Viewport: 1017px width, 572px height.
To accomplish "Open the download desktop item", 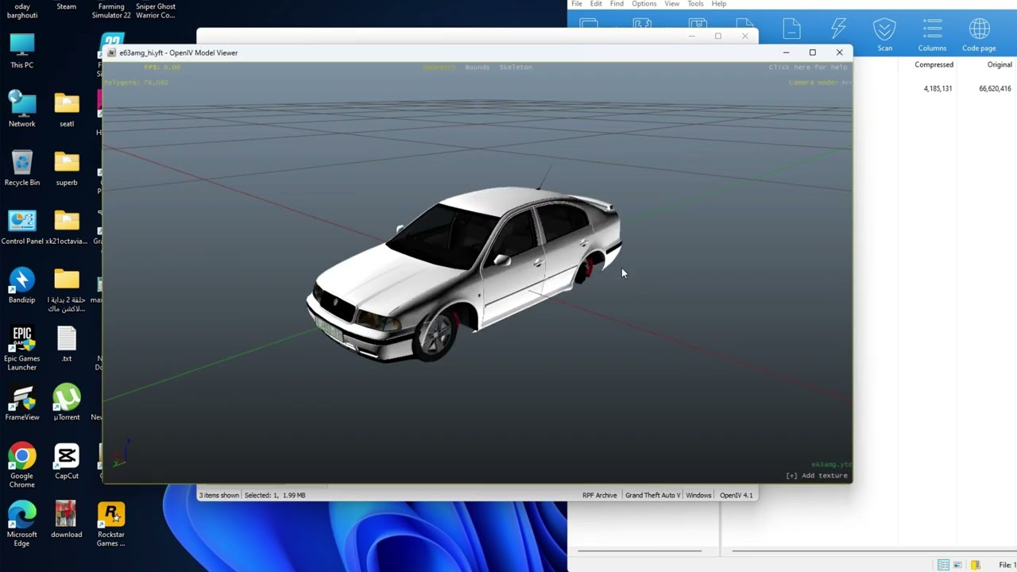I will click(x=67, y=520).
